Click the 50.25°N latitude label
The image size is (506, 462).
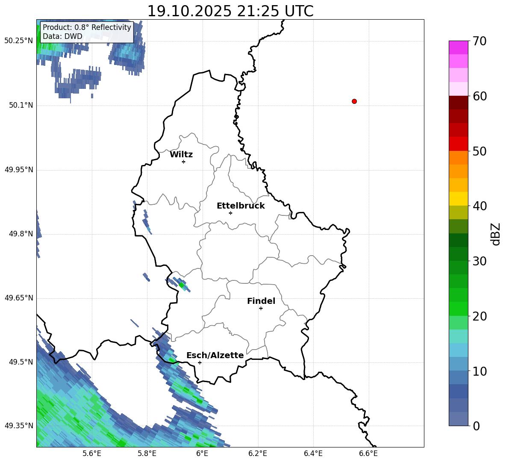pyautogui.click(x=19, y=41)
